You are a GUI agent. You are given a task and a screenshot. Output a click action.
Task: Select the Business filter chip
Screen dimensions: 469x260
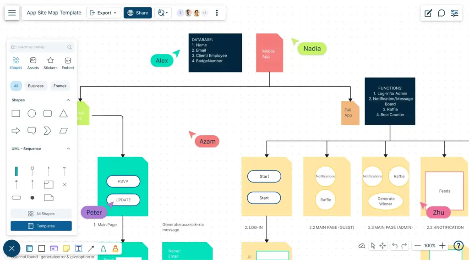[x=36, y=86]
